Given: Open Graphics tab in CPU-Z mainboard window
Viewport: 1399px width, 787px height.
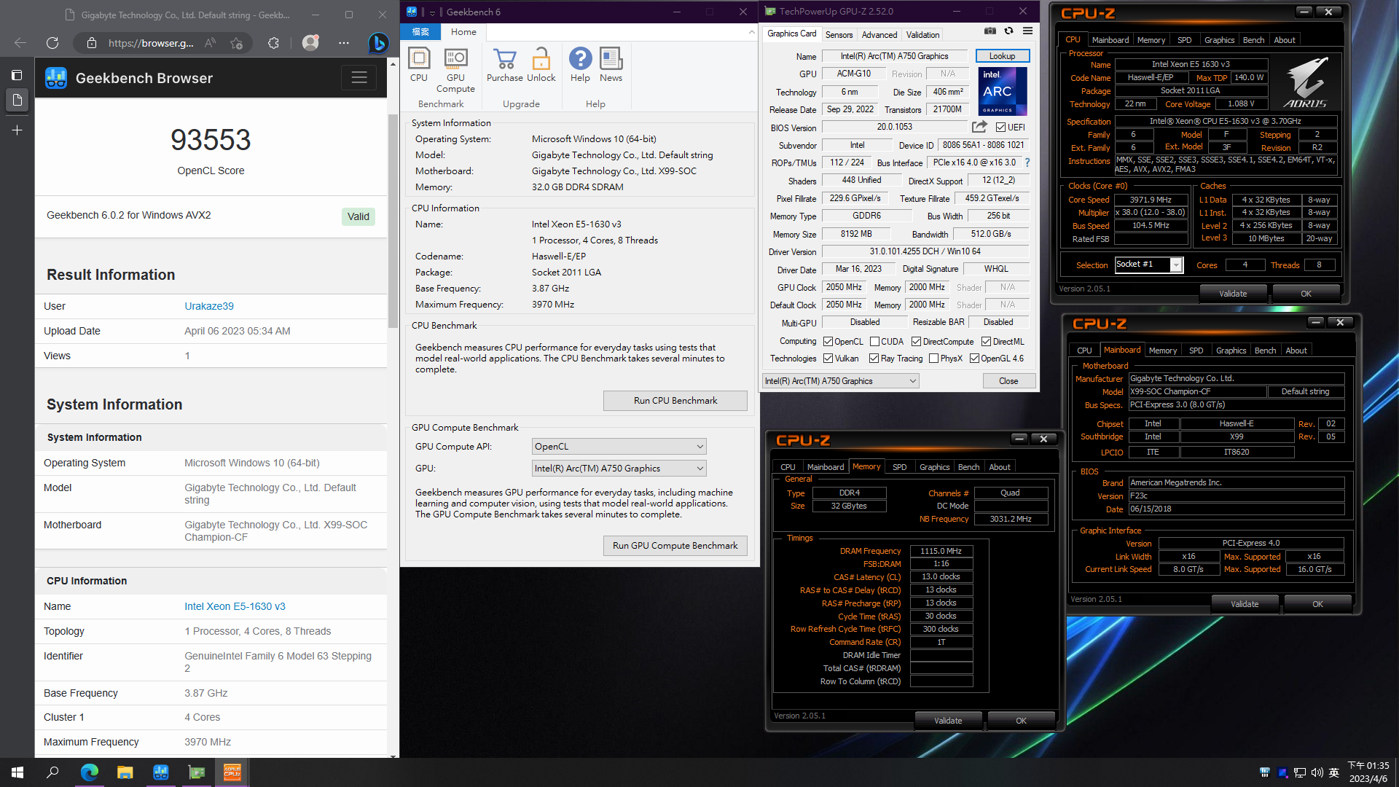Looking at the screenshot, I should pos(1231,351).
